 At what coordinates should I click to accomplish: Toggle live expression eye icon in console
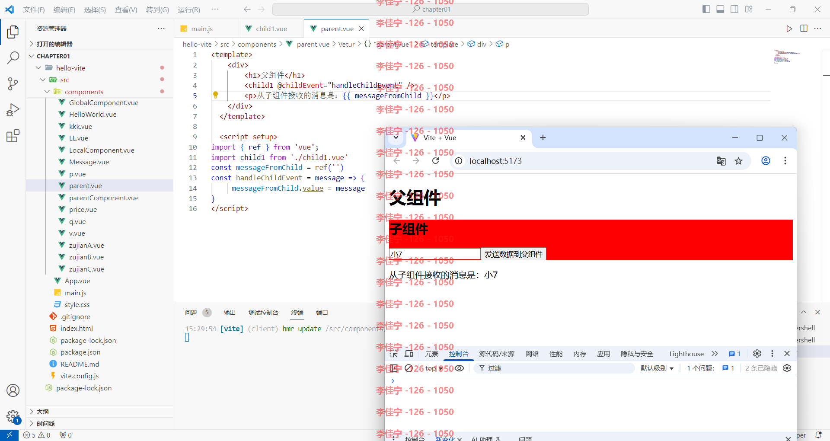point(459,368)
